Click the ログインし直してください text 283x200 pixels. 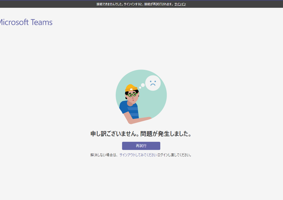pyautogui.click(x=175, y=155)
